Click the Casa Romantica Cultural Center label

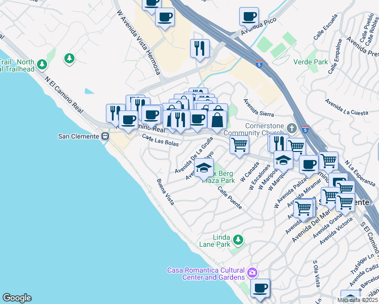[x=206, y=274]
